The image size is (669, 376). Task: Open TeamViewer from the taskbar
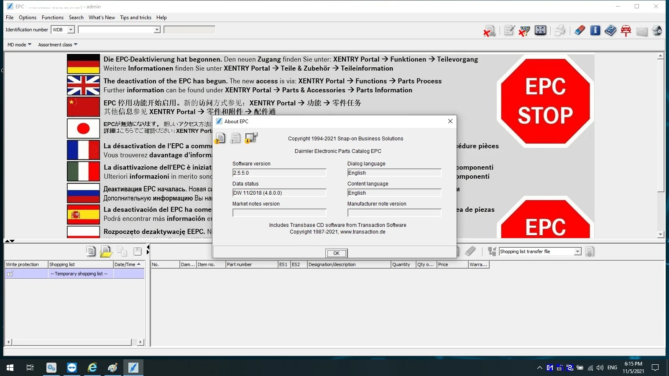71,368
